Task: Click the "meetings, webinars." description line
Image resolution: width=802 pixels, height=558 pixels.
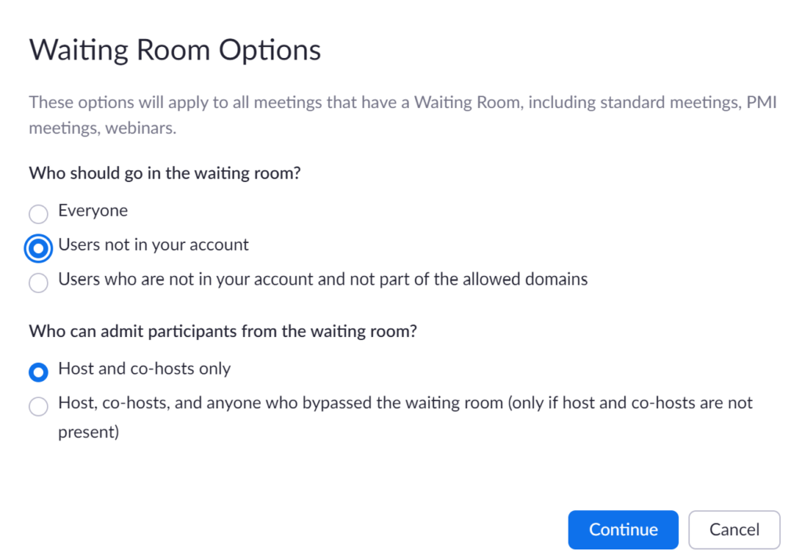Action: (x=103, y=129)
